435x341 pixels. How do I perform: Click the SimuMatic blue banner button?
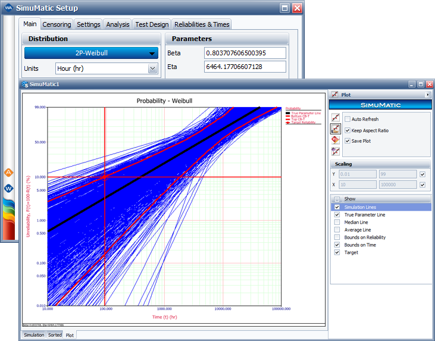click(380, 105)
